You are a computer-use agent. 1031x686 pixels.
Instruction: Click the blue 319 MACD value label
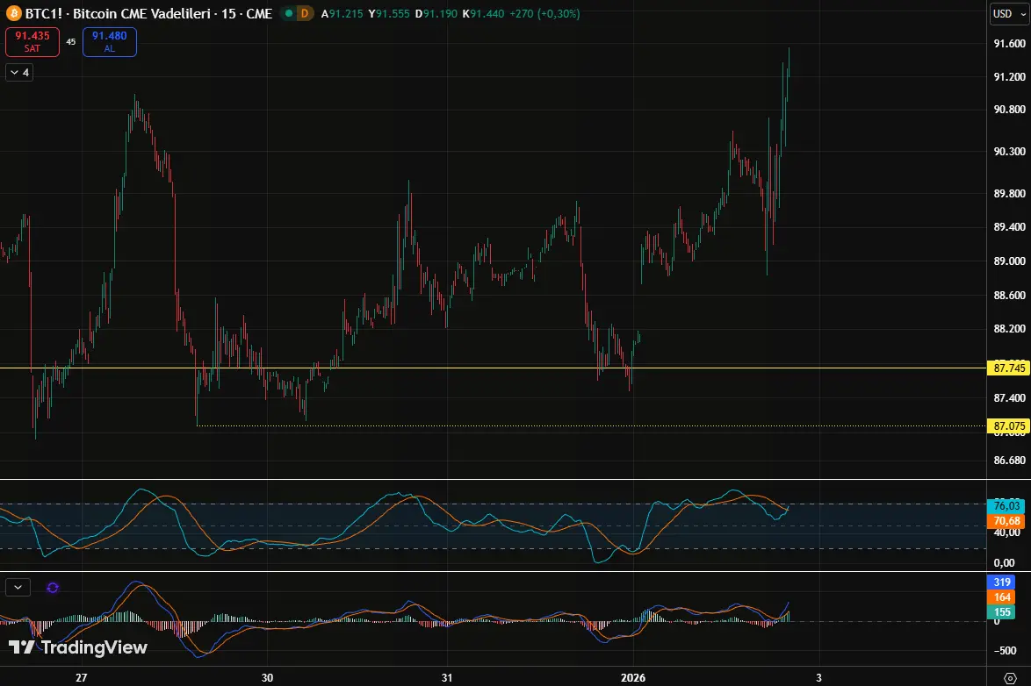(x=1005, y=582)
